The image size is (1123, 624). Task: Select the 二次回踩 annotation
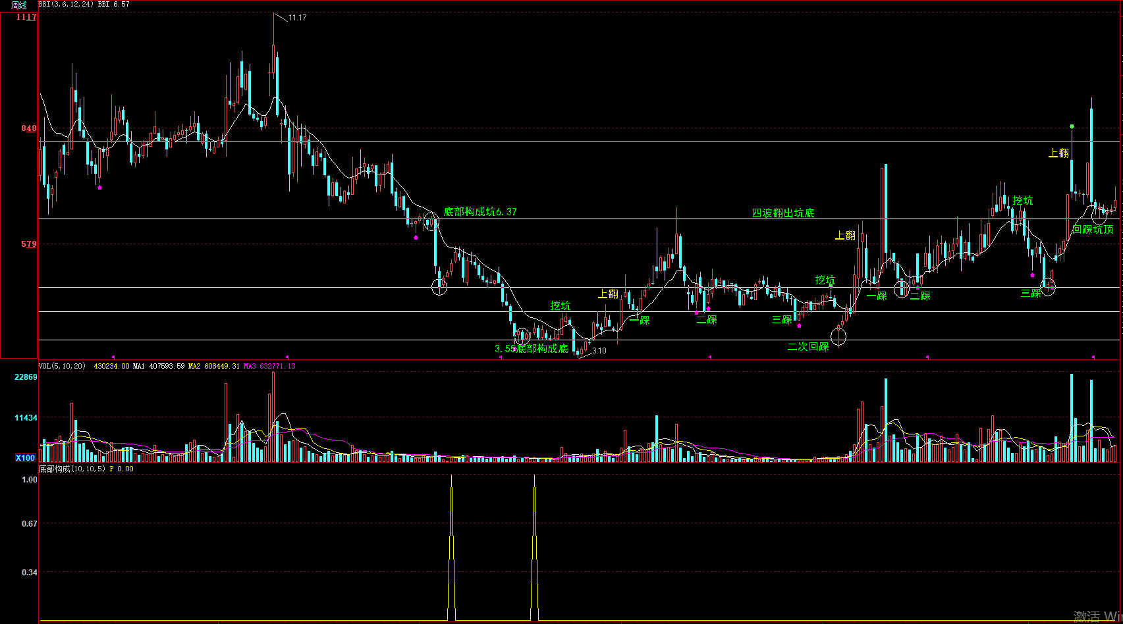(808, 347)
